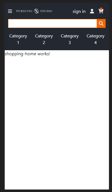
Task: Click the number 1 under the first Category
Action: (x=18, y=43)
